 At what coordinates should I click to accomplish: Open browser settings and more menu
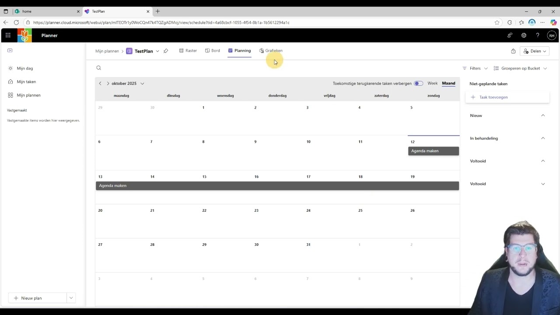[x=542, y=22]
